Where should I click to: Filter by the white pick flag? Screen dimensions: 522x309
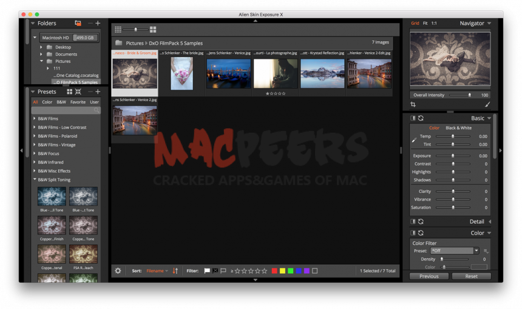click(207, 271)
